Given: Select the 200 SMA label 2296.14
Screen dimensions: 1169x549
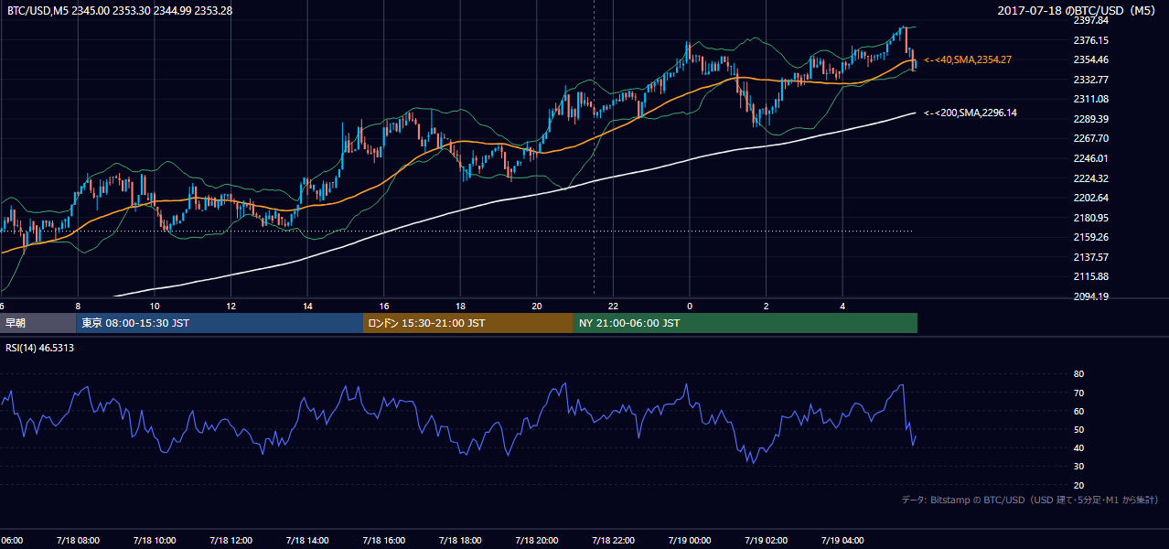Looking at the screenshot, I should tap(970, 113).
